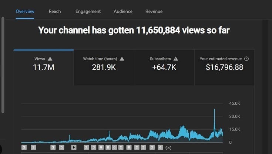
Task: Open the Audience tab
Action: (x=123, y=11)
